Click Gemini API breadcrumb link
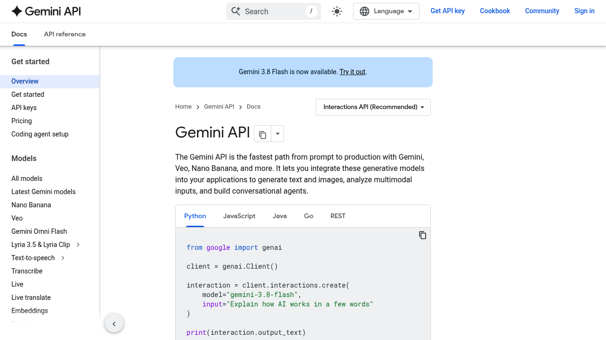This screenshot has height=340, width=606. pos(219,107)
